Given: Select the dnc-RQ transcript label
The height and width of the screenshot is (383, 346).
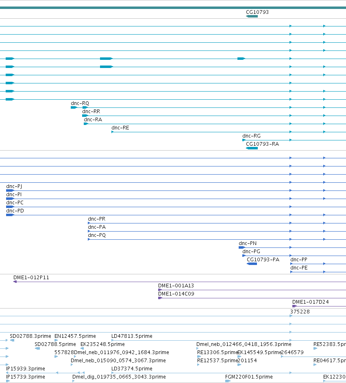Looking at the screenshot, I should [80, 103].
